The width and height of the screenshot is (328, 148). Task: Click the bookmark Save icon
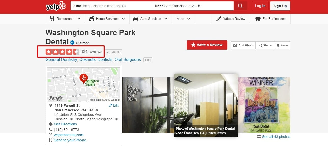278,45
